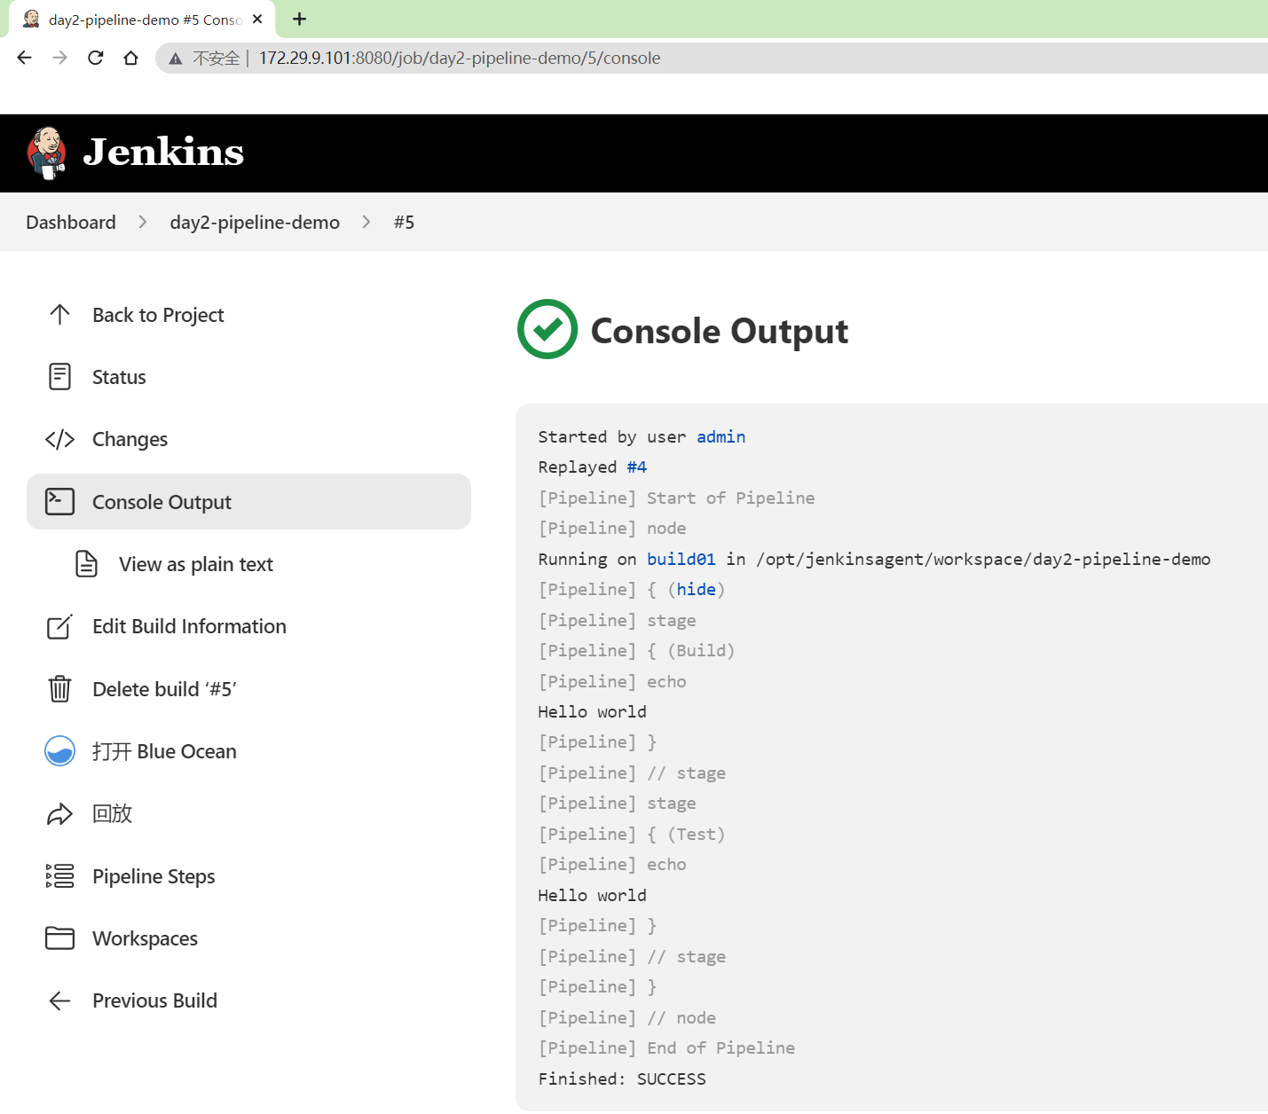
Task: Close the day2-pipeline-demo #5 browser tab
Action: click(257, 19)
